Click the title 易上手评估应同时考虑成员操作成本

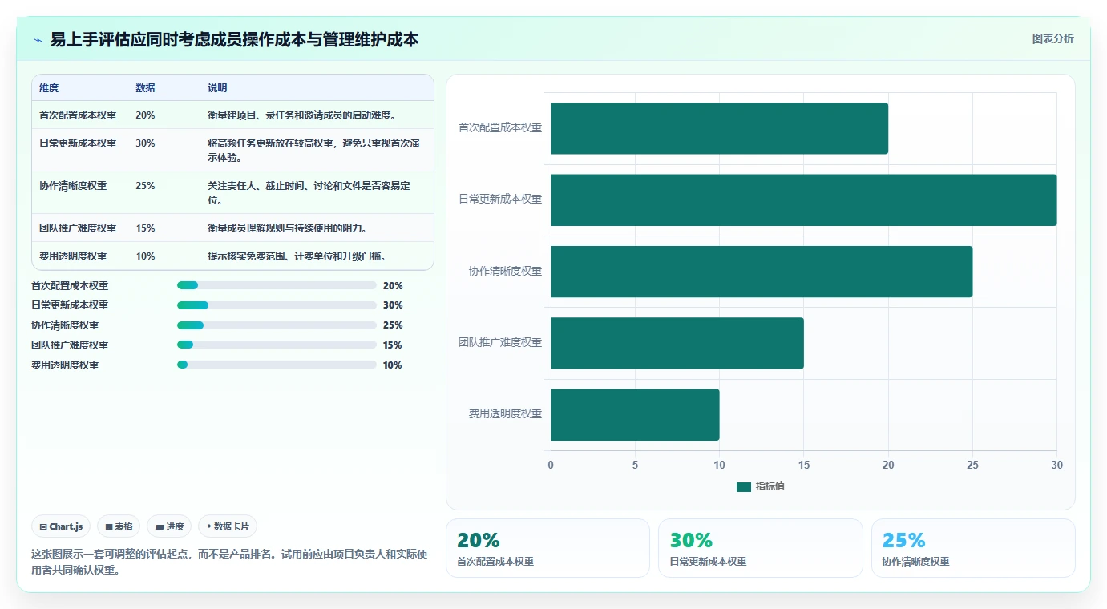[234, 40]
